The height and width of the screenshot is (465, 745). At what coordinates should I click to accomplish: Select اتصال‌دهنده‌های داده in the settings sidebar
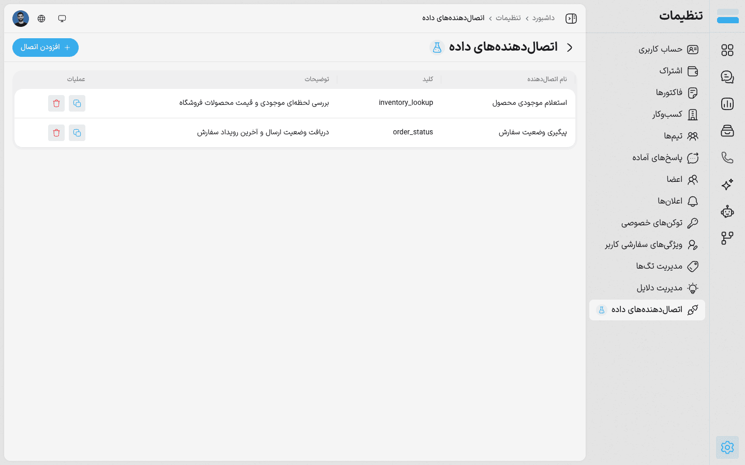(x=647, y=310)
